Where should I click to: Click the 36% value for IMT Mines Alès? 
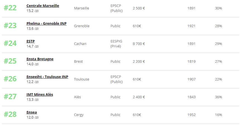coord(219,97)
